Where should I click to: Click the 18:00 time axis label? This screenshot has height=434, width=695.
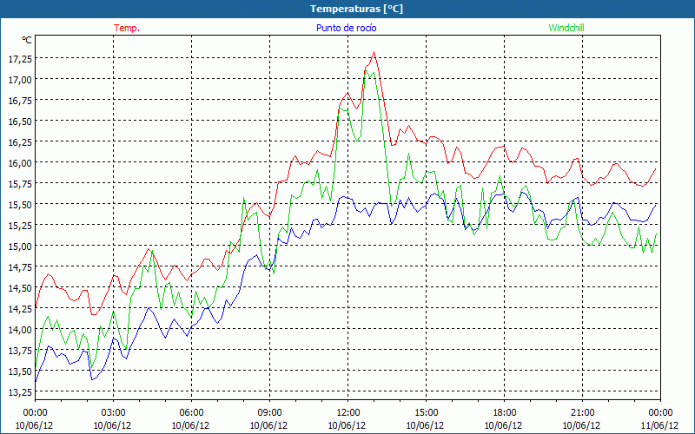click(505, 413)
